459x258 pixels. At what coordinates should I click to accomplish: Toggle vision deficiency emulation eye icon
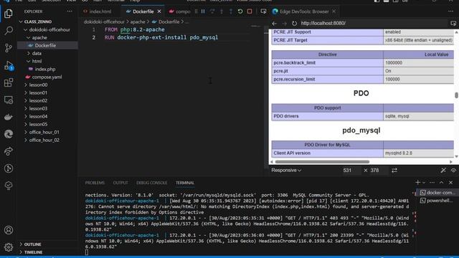click(x=453, y=171)
